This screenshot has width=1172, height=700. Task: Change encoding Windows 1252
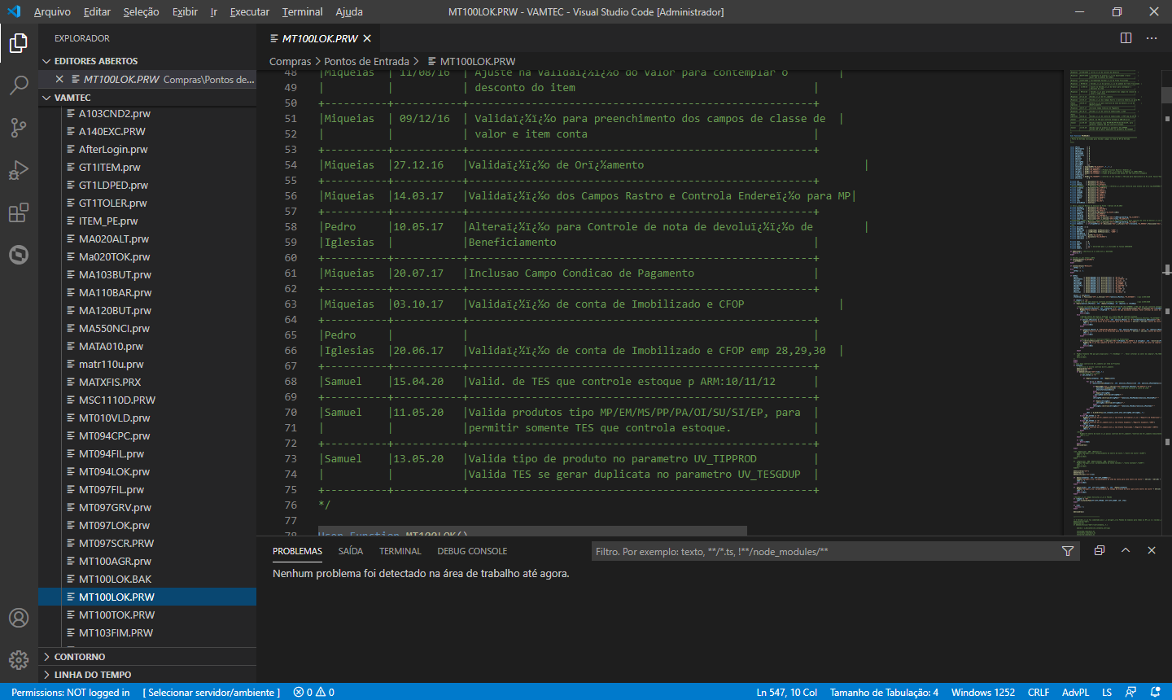tap(983, 692)
